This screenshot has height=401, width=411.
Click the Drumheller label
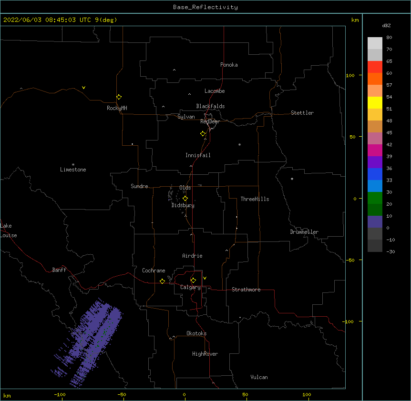304,232
